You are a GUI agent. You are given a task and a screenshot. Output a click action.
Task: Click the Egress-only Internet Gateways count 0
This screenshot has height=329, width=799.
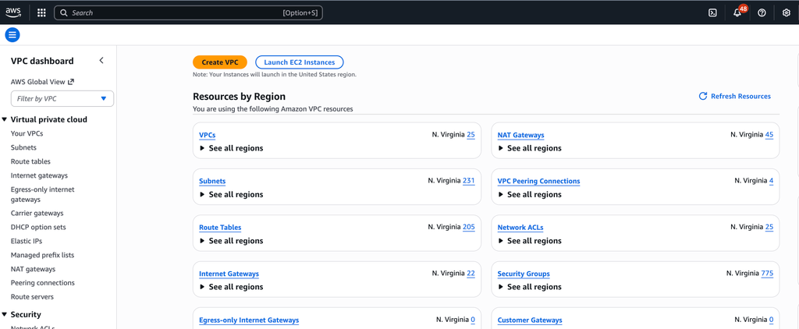coord(473,320)
